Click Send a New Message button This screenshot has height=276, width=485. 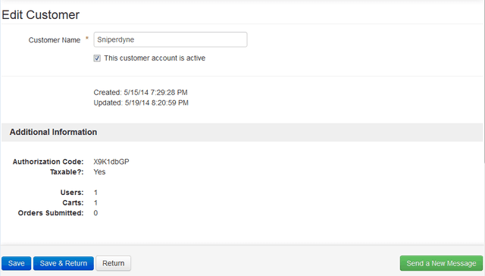point(441,263)
